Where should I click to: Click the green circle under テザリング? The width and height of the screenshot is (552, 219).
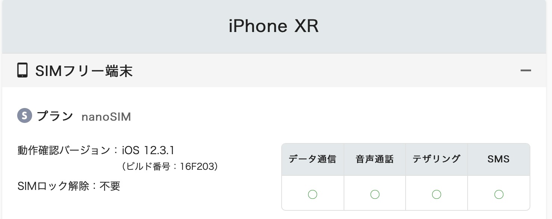click(436, 194)
